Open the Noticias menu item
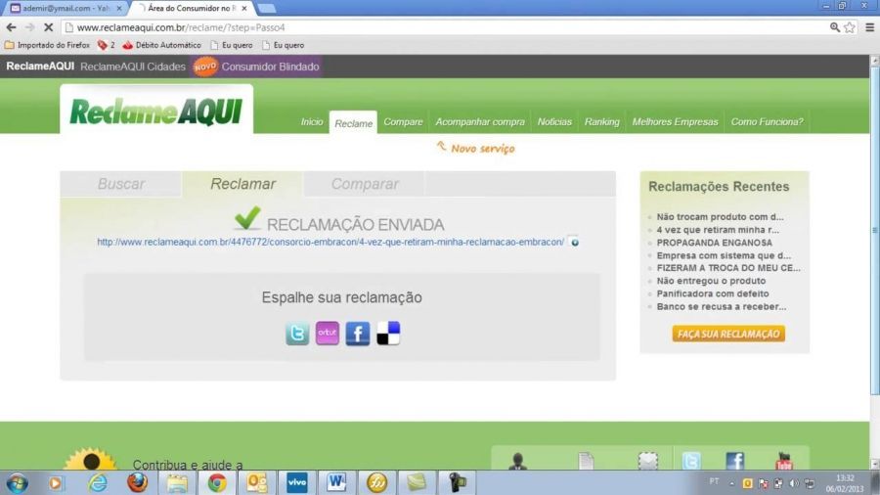The image size is (880, 495). pos(554,121)
